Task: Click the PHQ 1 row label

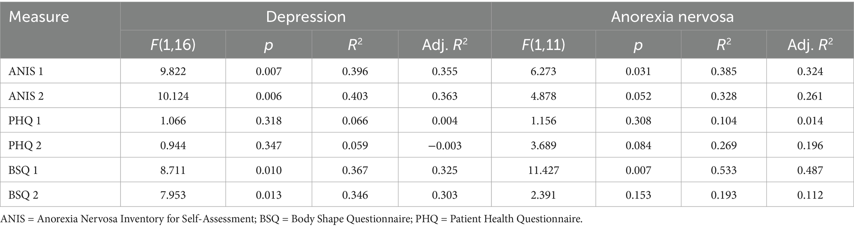Action: click(x=26, y=121)
